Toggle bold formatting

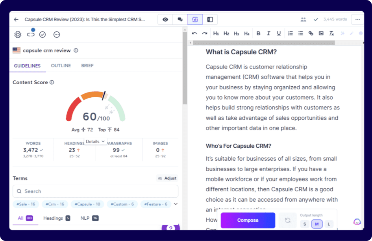coord(258,33)
